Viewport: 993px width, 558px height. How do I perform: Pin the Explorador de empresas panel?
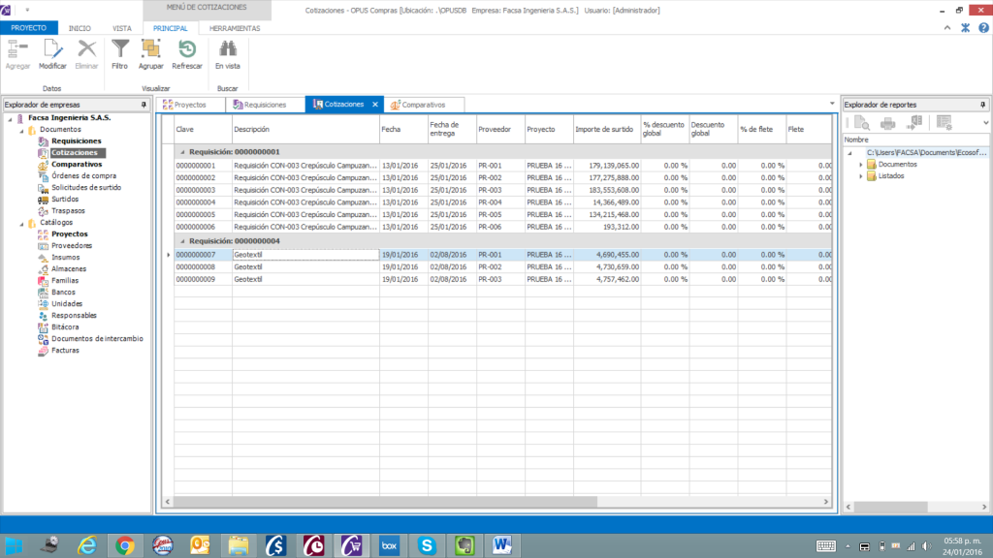(x=142, y=105)
